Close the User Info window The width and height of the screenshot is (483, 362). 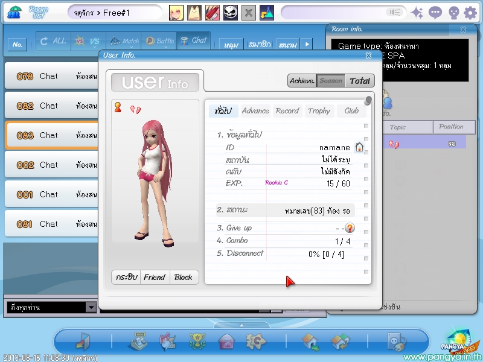click(x=368, y=56)
